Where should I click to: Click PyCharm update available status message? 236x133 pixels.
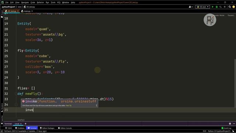[x=25, y=132]
